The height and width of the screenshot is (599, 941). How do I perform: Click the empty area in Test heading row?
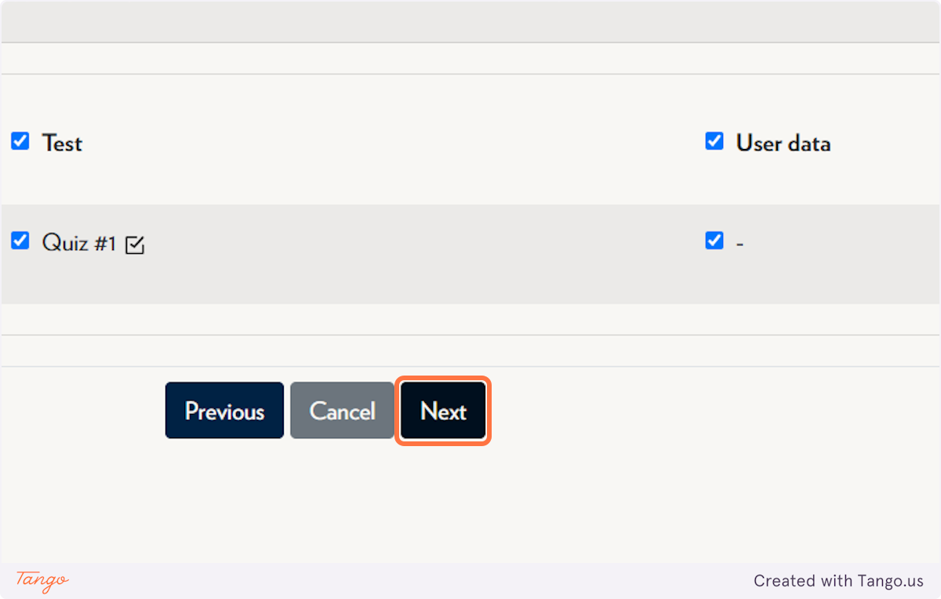(x=392, y=141)
